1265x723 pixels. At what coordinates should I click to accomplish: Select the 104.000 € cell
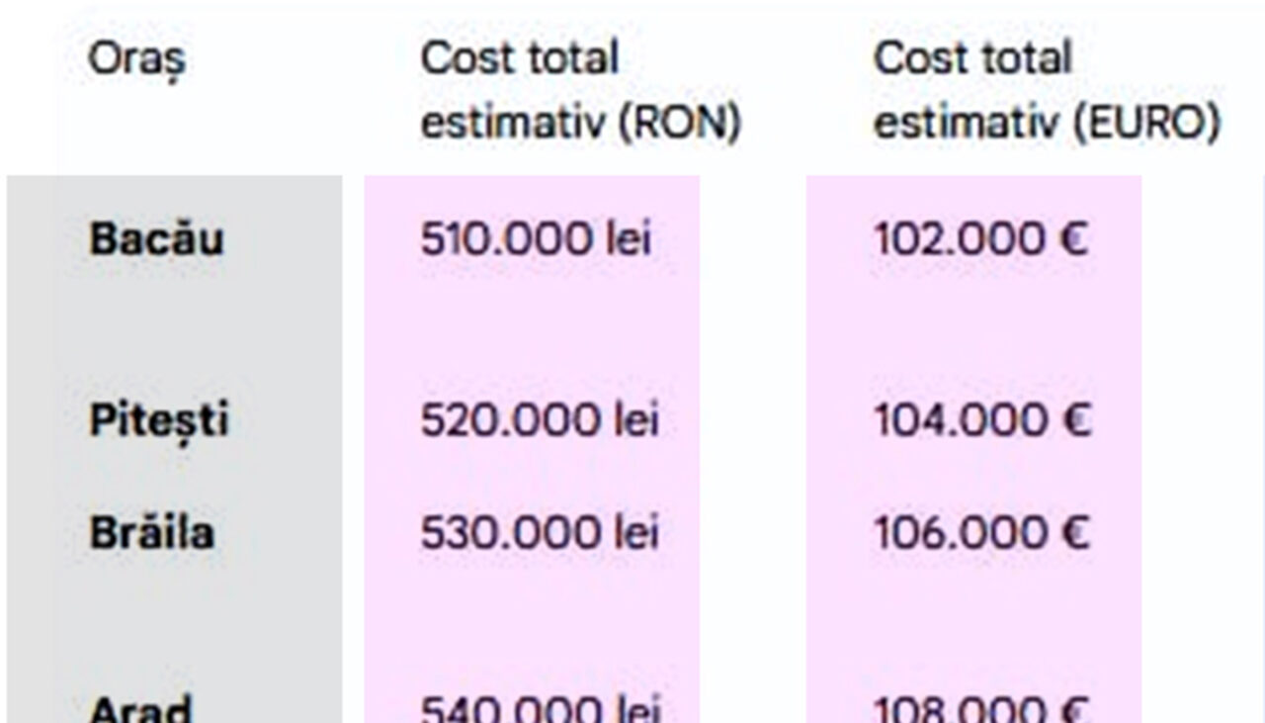click(981, 421)
